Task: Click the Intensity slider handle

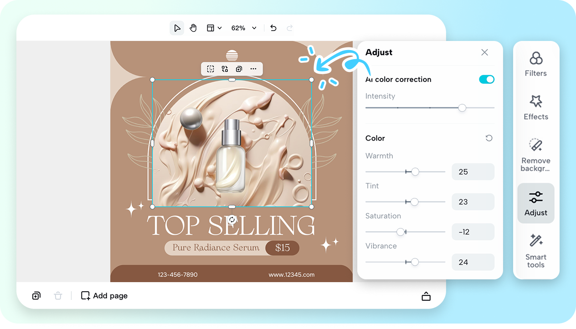Action: point(462,108)
